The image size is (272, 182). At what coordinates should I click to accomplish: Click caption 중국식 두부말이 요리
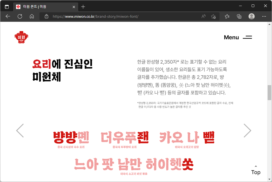click(125, 147)
